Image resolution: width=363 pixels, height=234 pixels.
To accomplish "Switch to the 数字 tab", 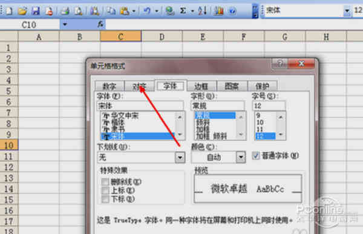I will coord(110,87).
